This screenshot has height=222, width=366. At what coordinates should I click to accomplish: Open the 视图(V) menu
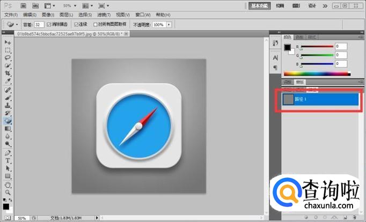click(123, 15)
